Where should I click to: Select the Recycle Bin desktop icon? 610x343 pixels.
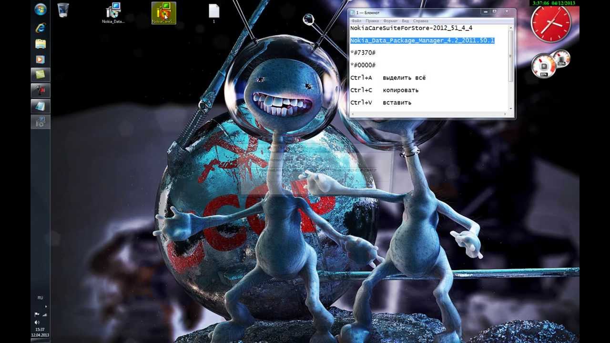(63, 10)
